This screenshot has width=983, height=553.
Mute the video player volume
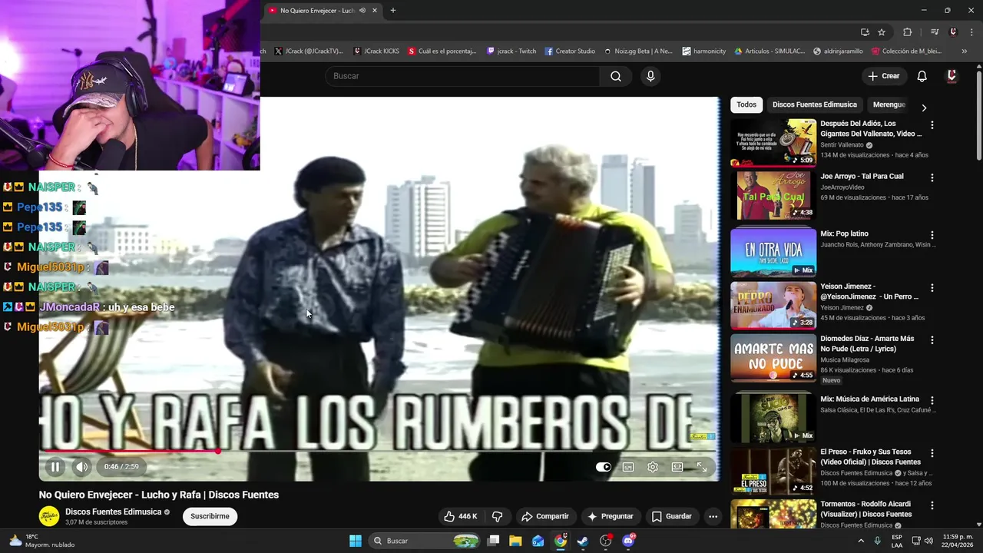81,466
